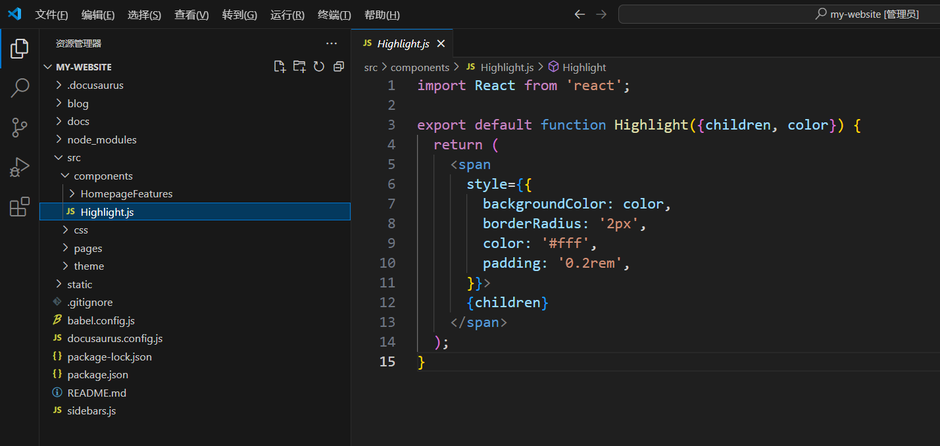Click the components breadcrumb segment

[x=420, y=67]
